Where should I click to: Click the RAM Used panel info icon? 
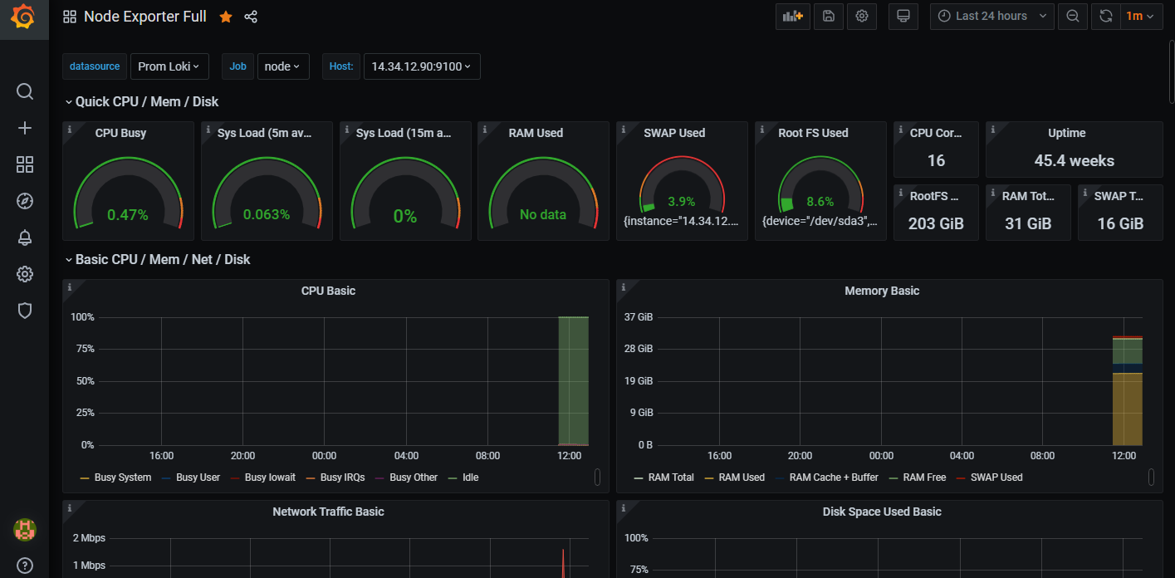485,130
